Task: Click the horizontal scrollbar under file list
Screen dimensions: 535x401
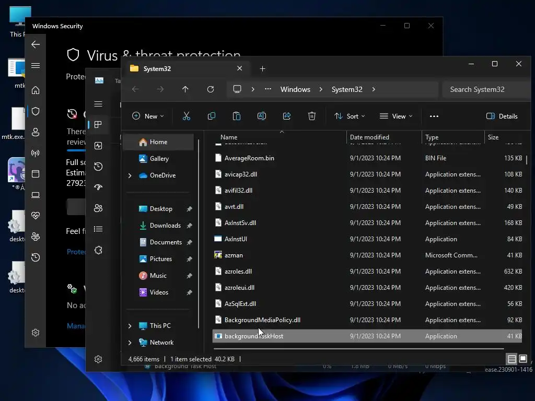Action: [x=358, y=348]
